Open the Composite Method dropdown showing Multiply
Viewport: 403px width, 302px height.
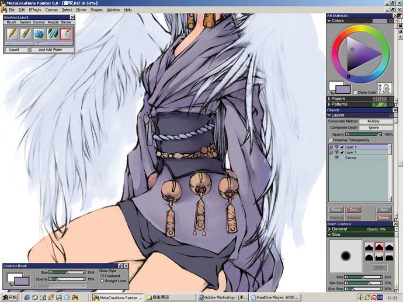pyautogui.click(x=376, y=121)
